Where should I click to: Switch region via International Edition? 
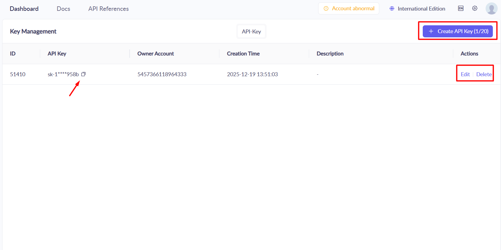pos(417,9)
